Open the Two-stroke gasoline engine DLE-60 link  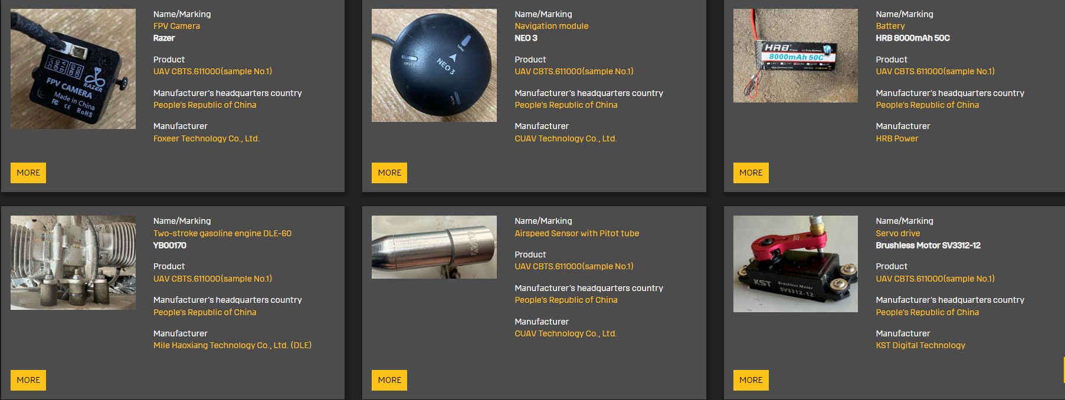point(222,233)
